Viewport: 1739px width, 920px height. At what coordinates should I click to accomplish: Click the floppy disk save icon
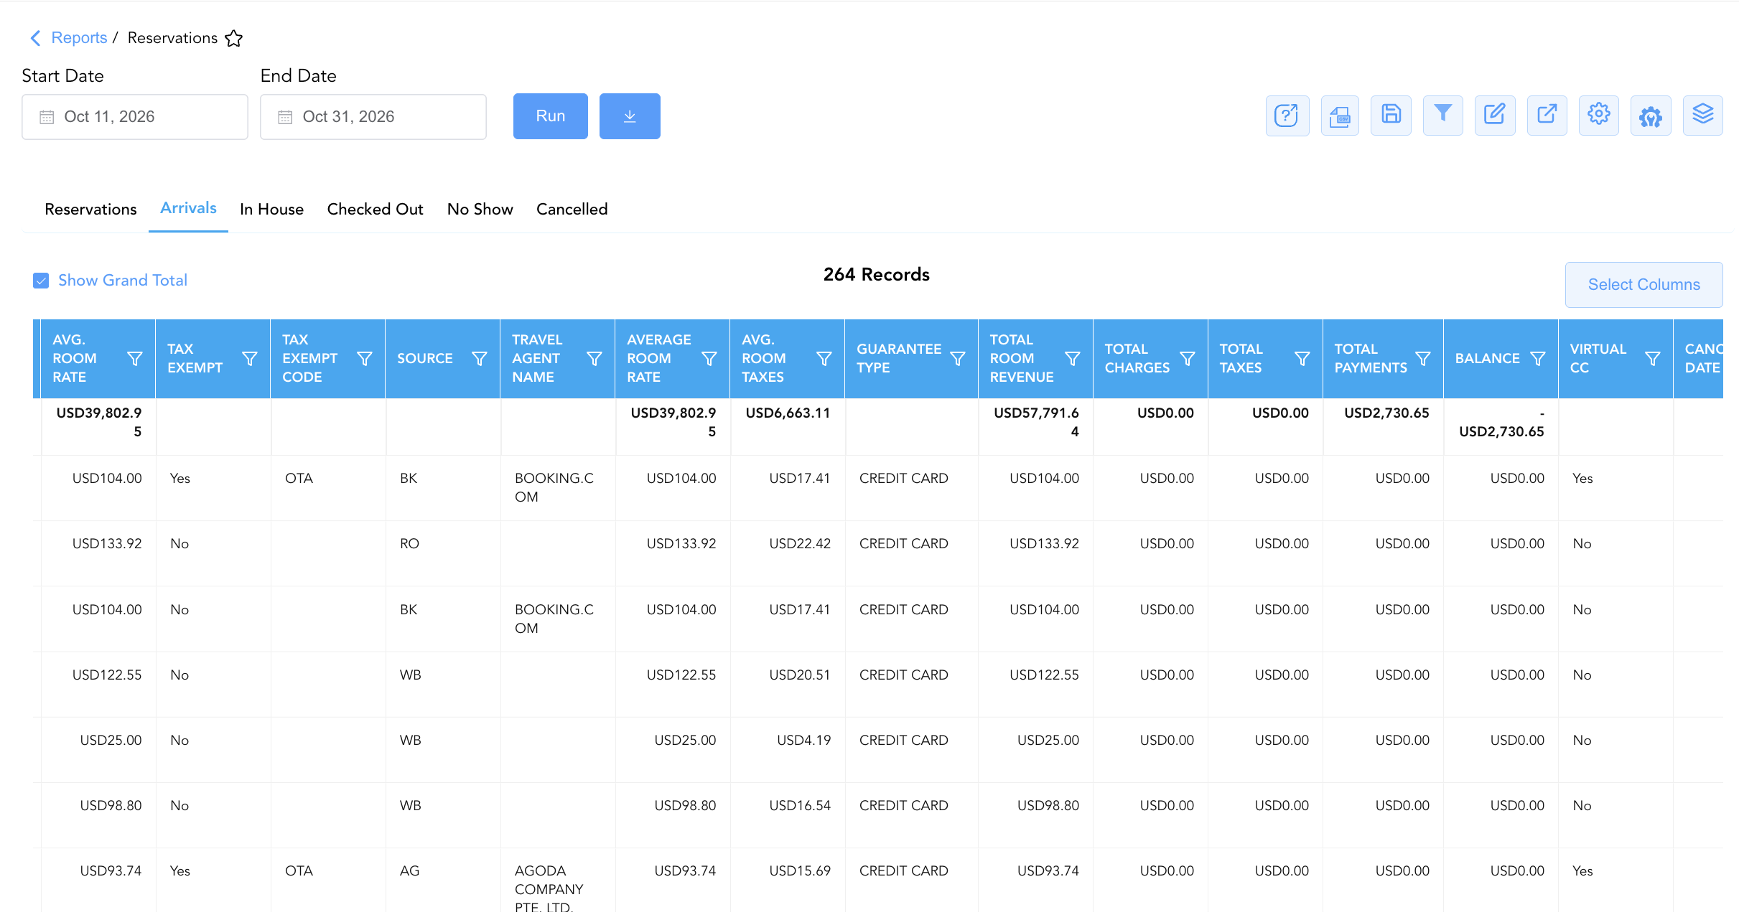(1391, 116)
